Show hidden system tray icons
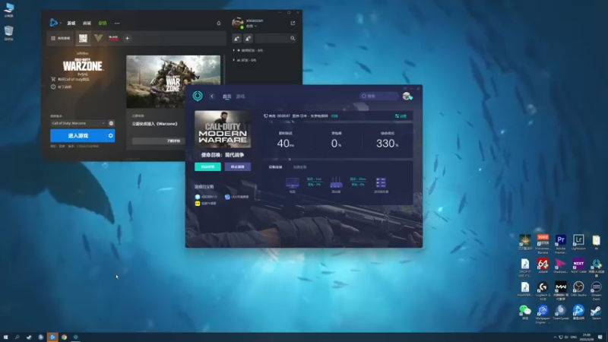Image resolution: width=608 pixels, height=342 pixels. click(x=555, y=337)
